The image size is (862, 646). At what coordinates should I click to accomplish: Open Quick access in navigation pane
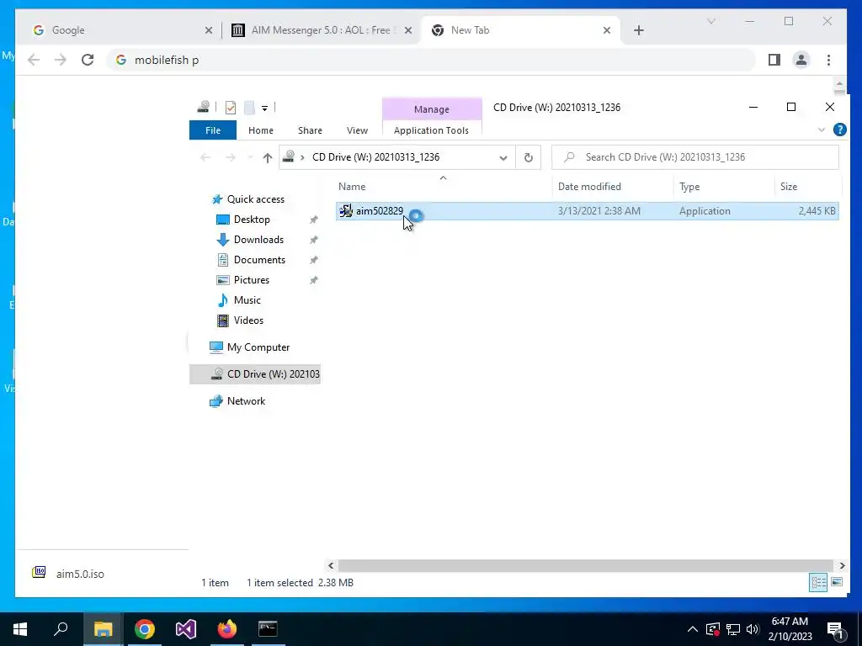(x=256, y=199)
